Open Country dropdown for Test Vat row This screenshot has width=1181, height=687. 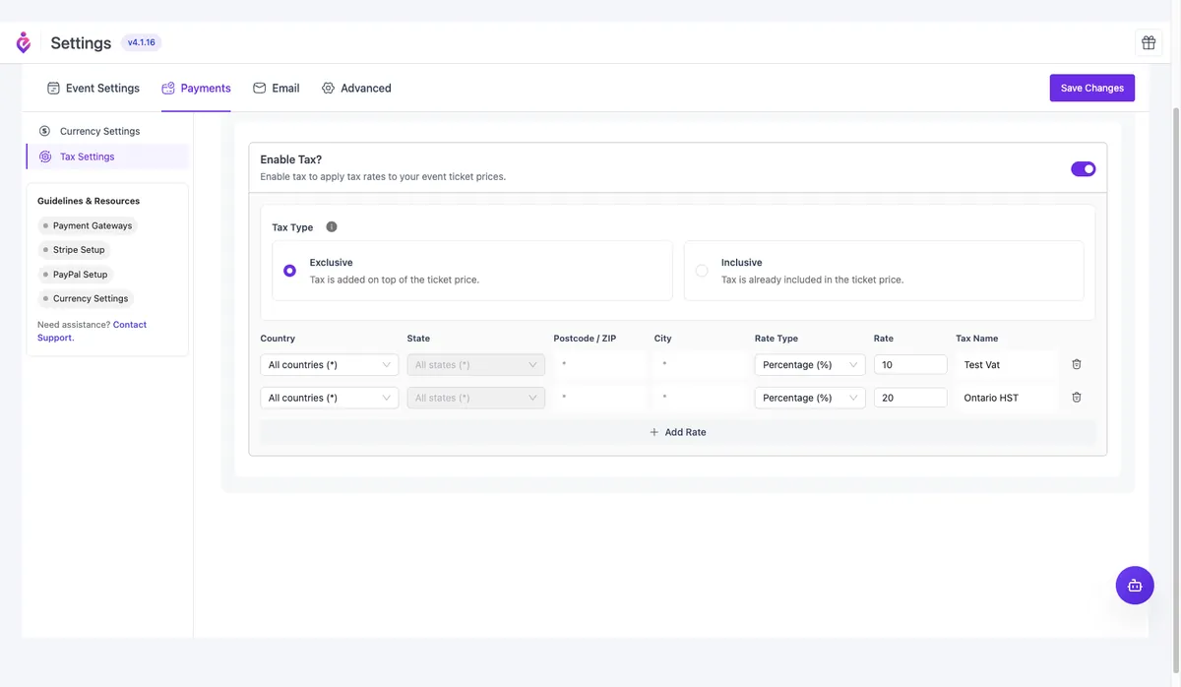[330, 364]
